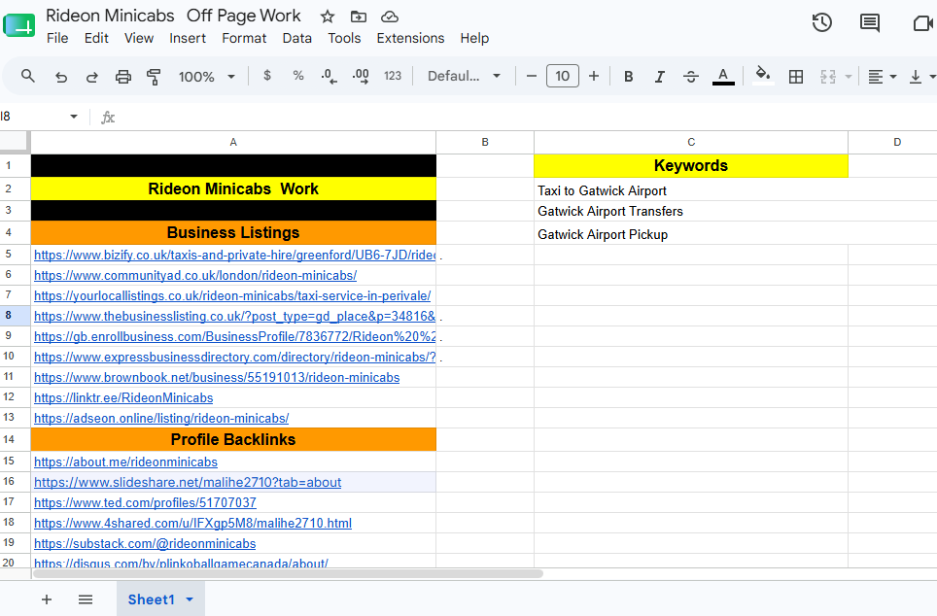
Task: Open the all sheets list icon
Action: (x=86, y=599)
